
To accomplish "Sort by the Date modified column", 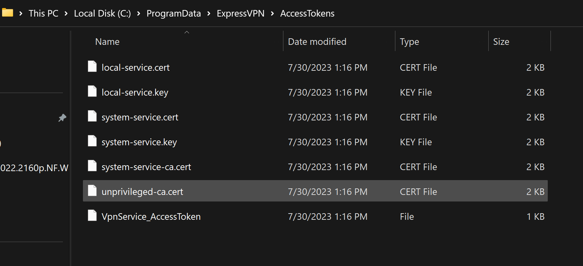I will tap(317, 42).
